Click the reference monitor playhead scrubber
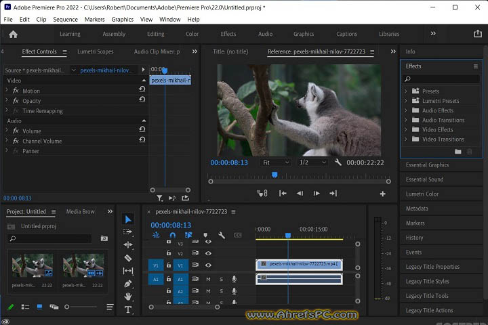This screenshot has width=488, height=325. 274,175
